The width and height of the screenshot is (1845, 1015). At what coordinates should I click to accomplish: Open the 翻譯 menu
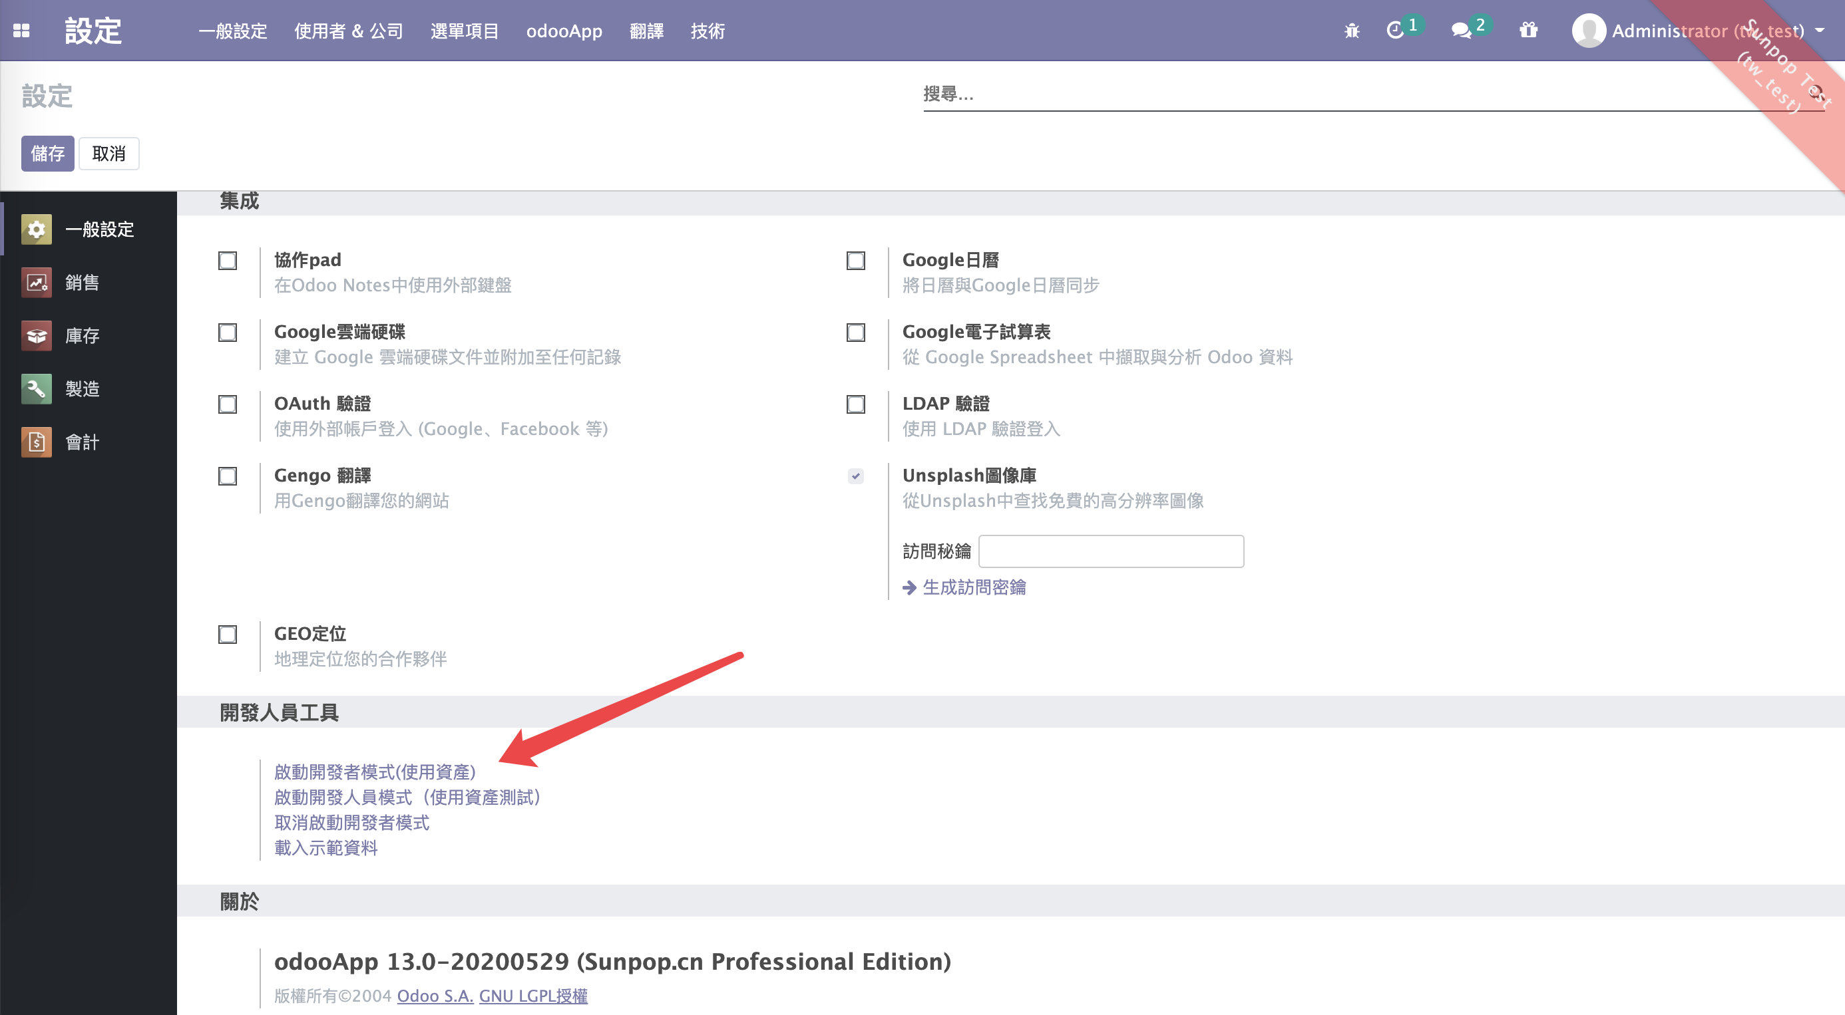point(647,30)
